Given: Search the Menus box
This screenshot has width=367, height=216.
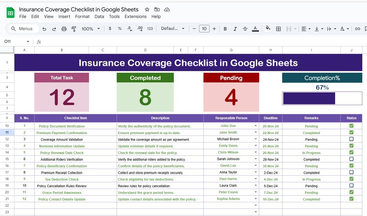Looking at the screenshot, I should point(23,29).
